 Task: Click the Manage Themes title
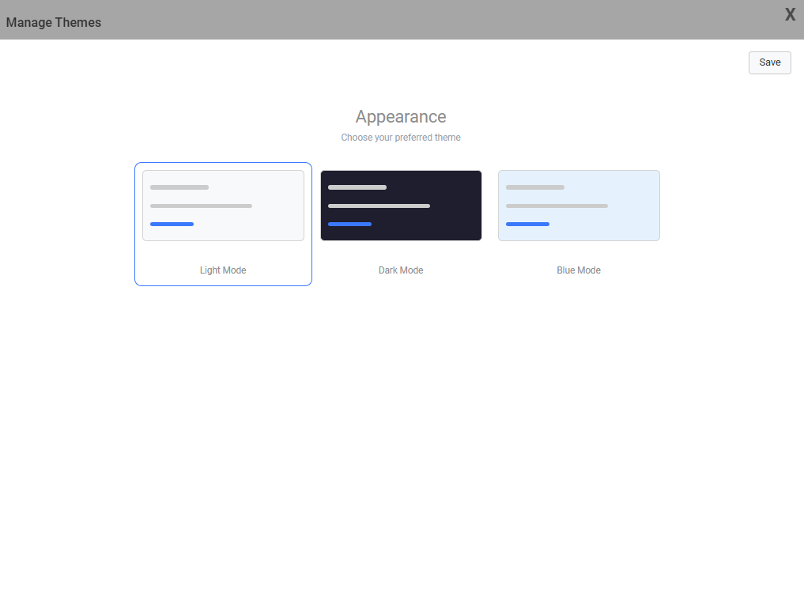tap(54, 23)
